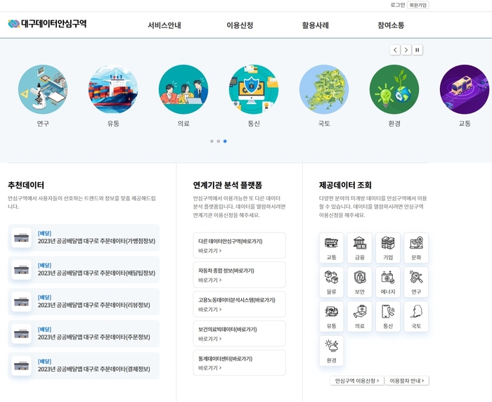Open the 의료 category circle in carousel

tap(183, 89)
